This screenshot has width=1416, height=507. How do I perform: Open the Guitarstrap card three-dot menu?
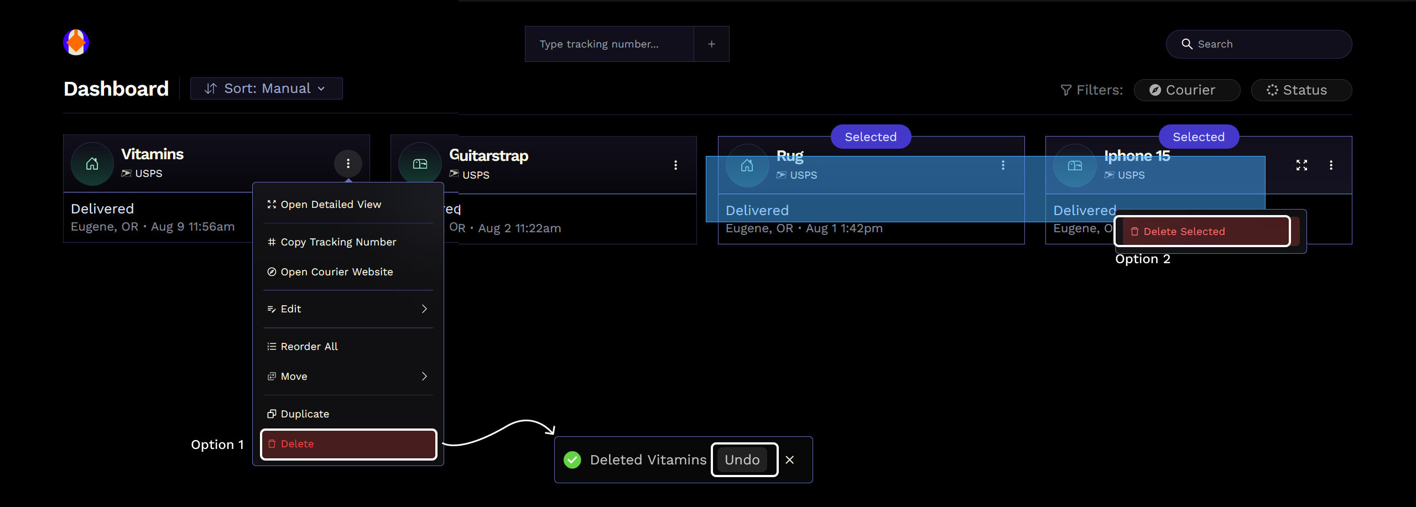pos(675,165)
